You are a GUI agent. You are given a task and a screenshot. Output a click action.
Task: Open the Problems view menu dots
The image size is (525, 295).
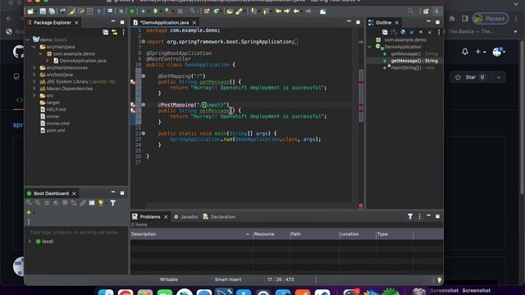pos(419,216)
